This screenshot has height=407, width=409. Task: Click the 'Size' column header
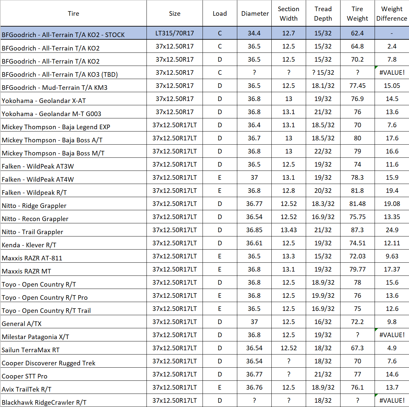pyautogui.click(x=175, y=13)
